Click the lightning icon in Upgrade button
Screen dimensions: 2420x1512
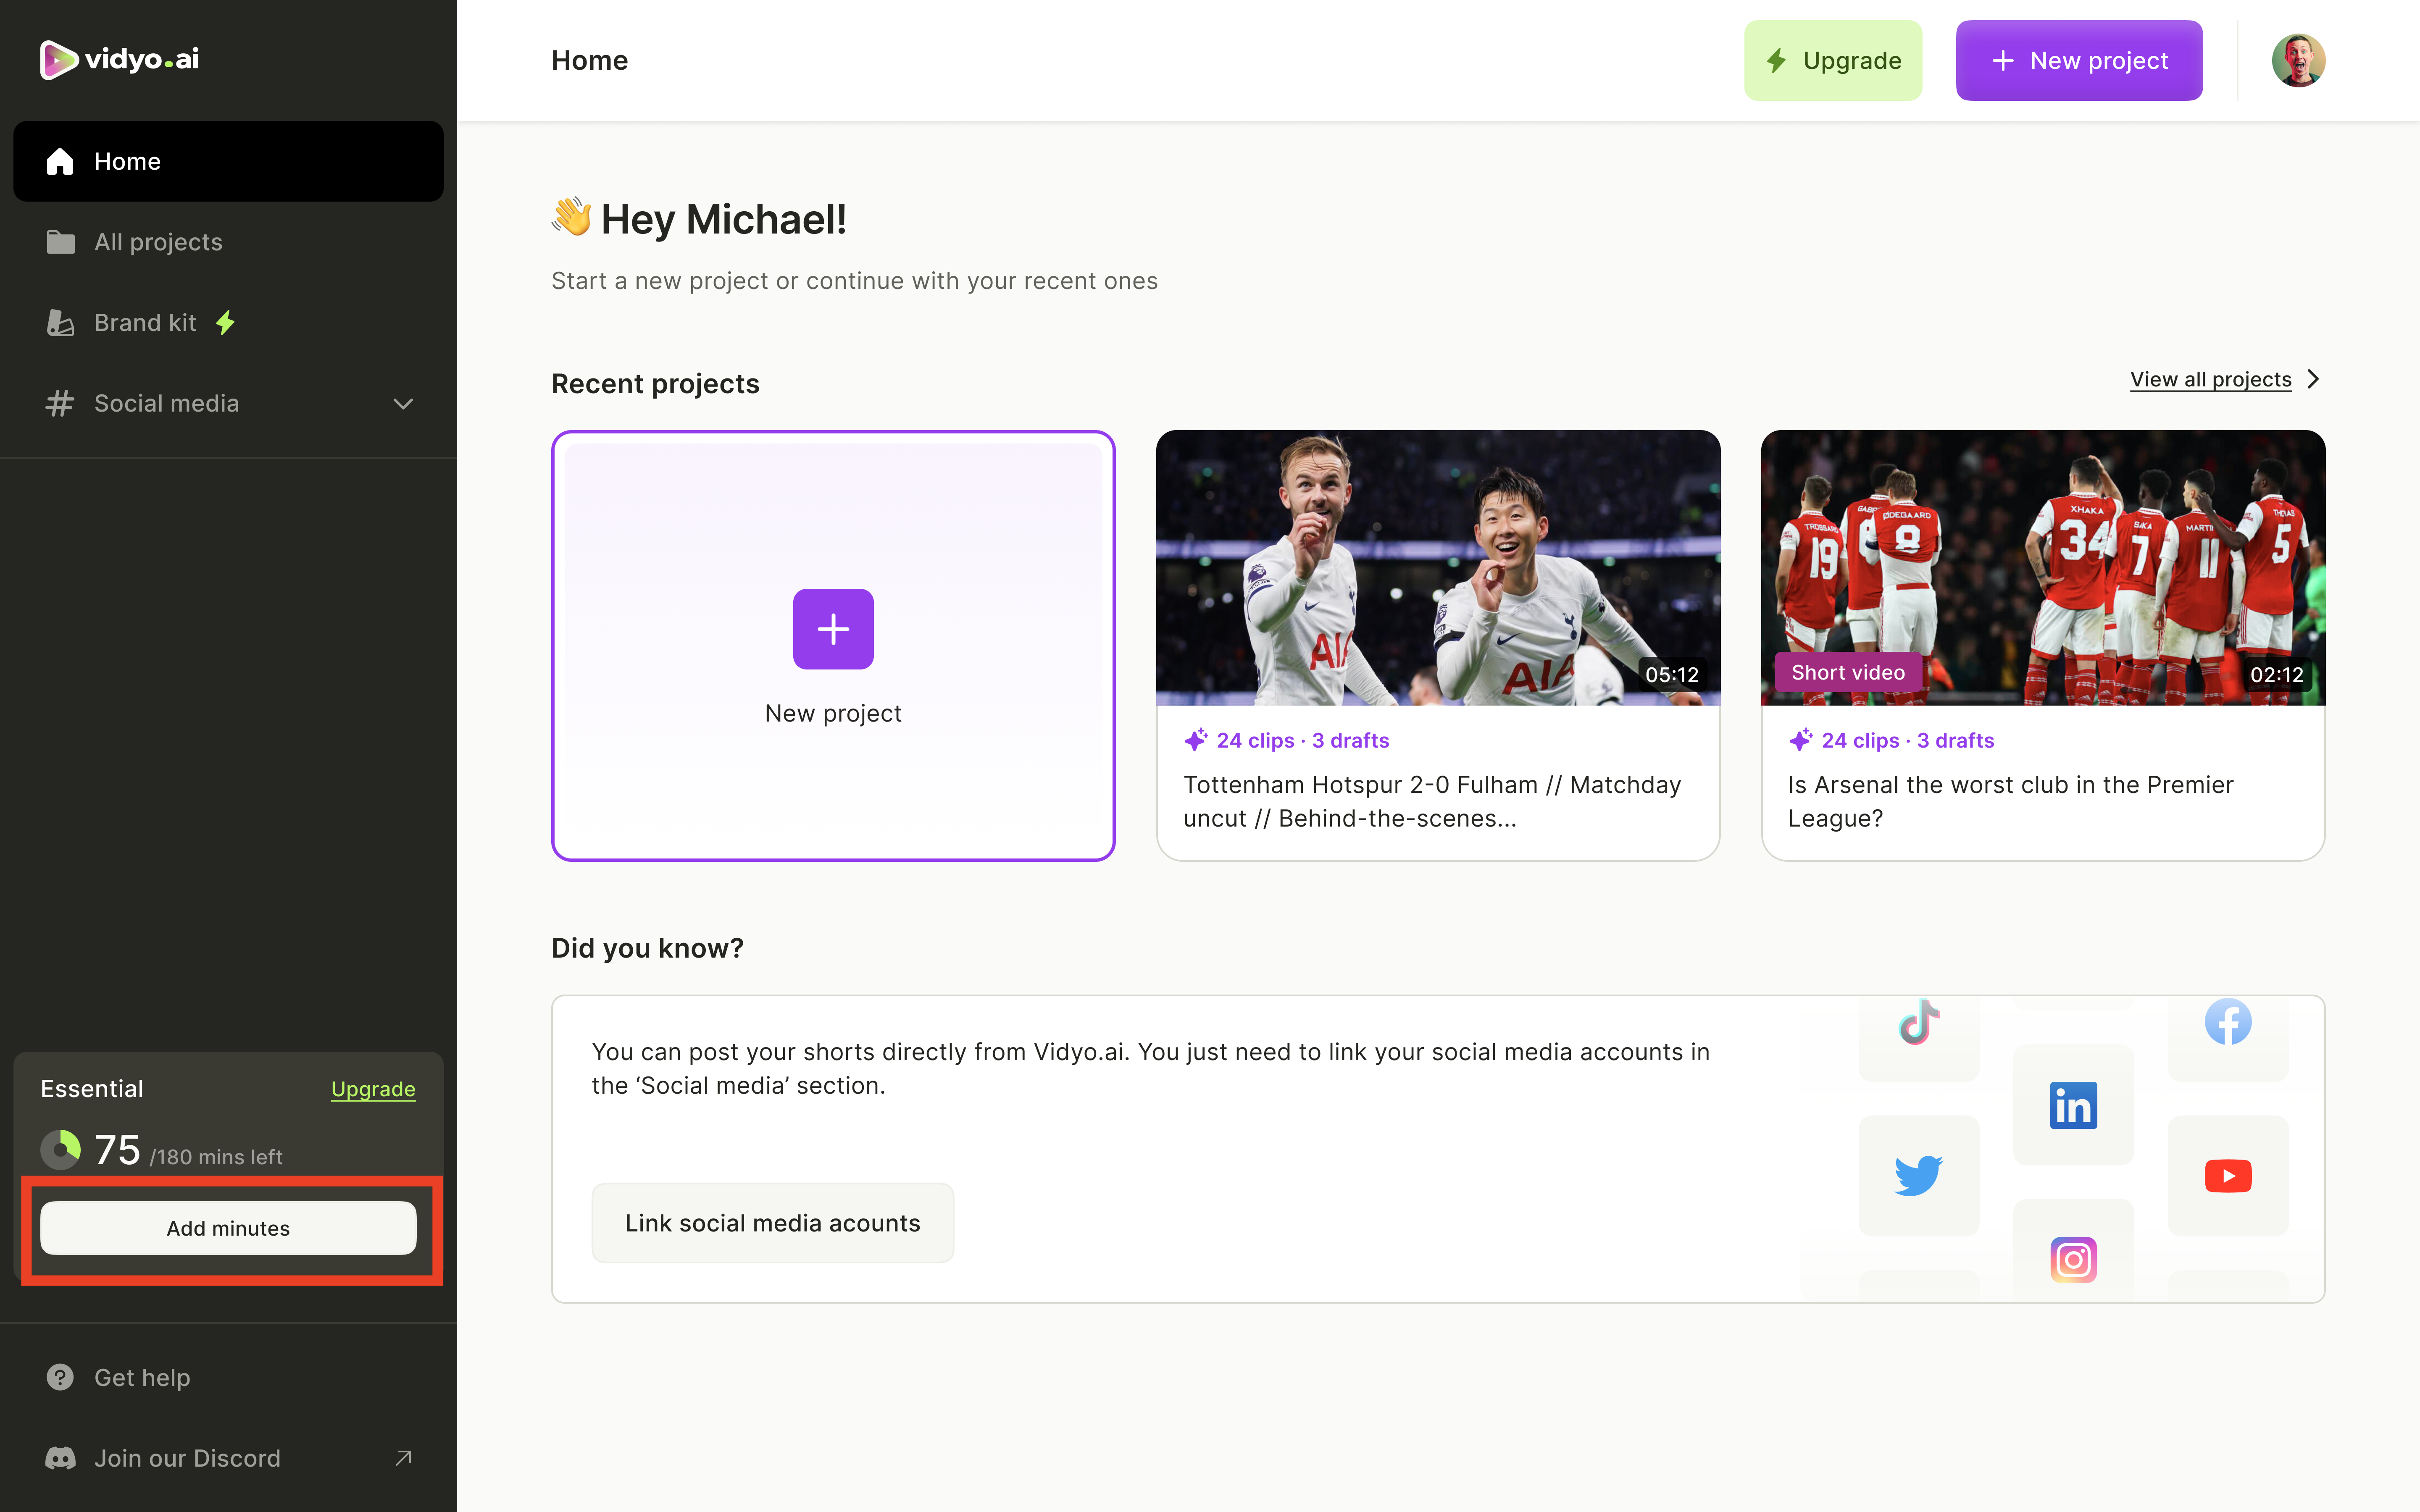[x=1776, y=60]
